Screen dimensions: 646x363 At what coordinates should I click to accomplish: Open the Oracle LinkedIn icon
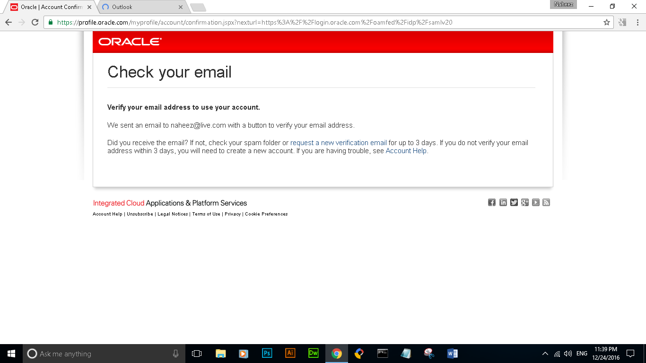tap(503, 202)
